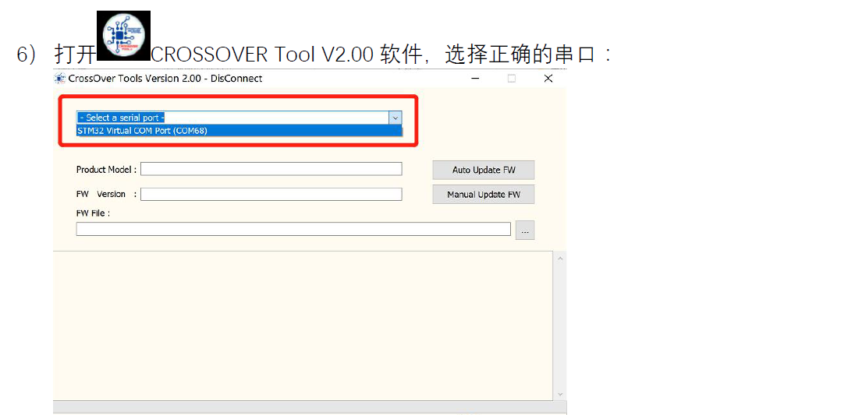Image resolution: width=855 pixels, height=415 pixels.
Task: Click the CrossOver Tools title bar icon
Action: click(60, 79)
